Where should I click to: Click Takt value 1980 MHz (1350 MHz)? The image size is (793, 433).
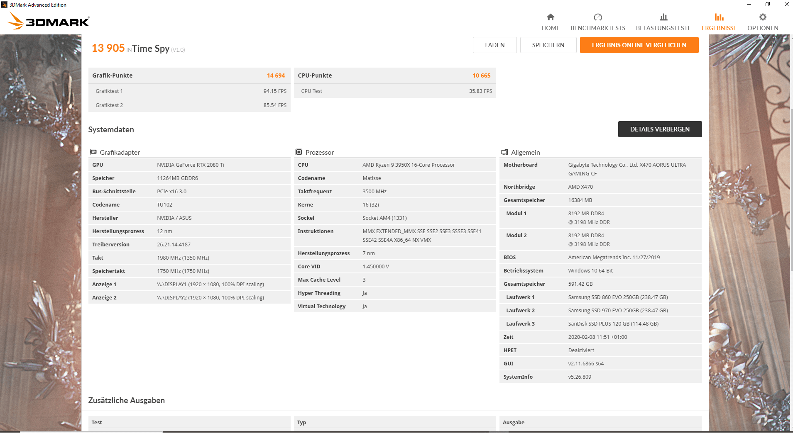[x=183, y=258]
